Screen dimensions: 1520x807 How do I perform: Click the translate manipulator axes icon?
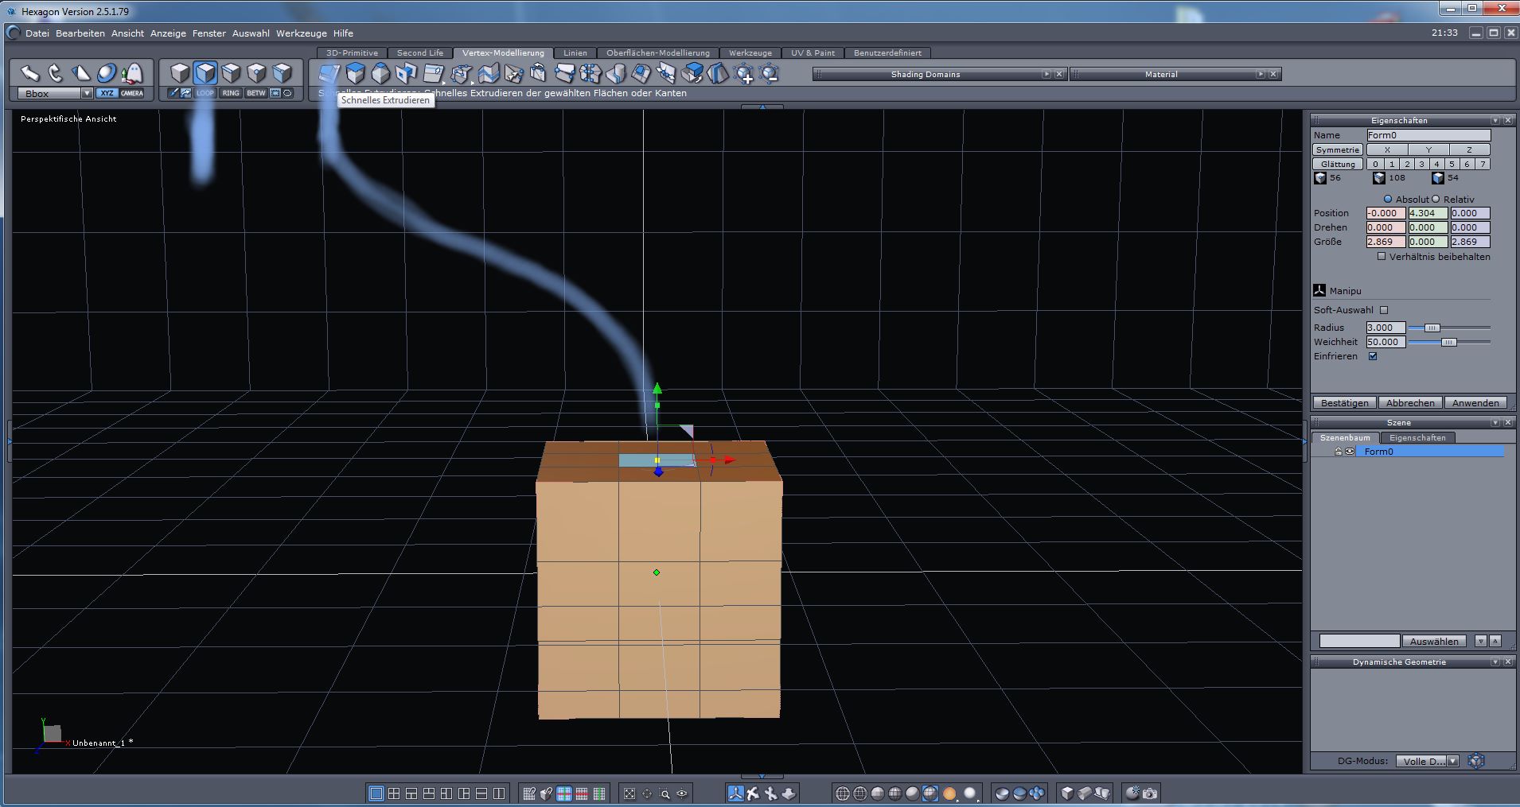735,793
